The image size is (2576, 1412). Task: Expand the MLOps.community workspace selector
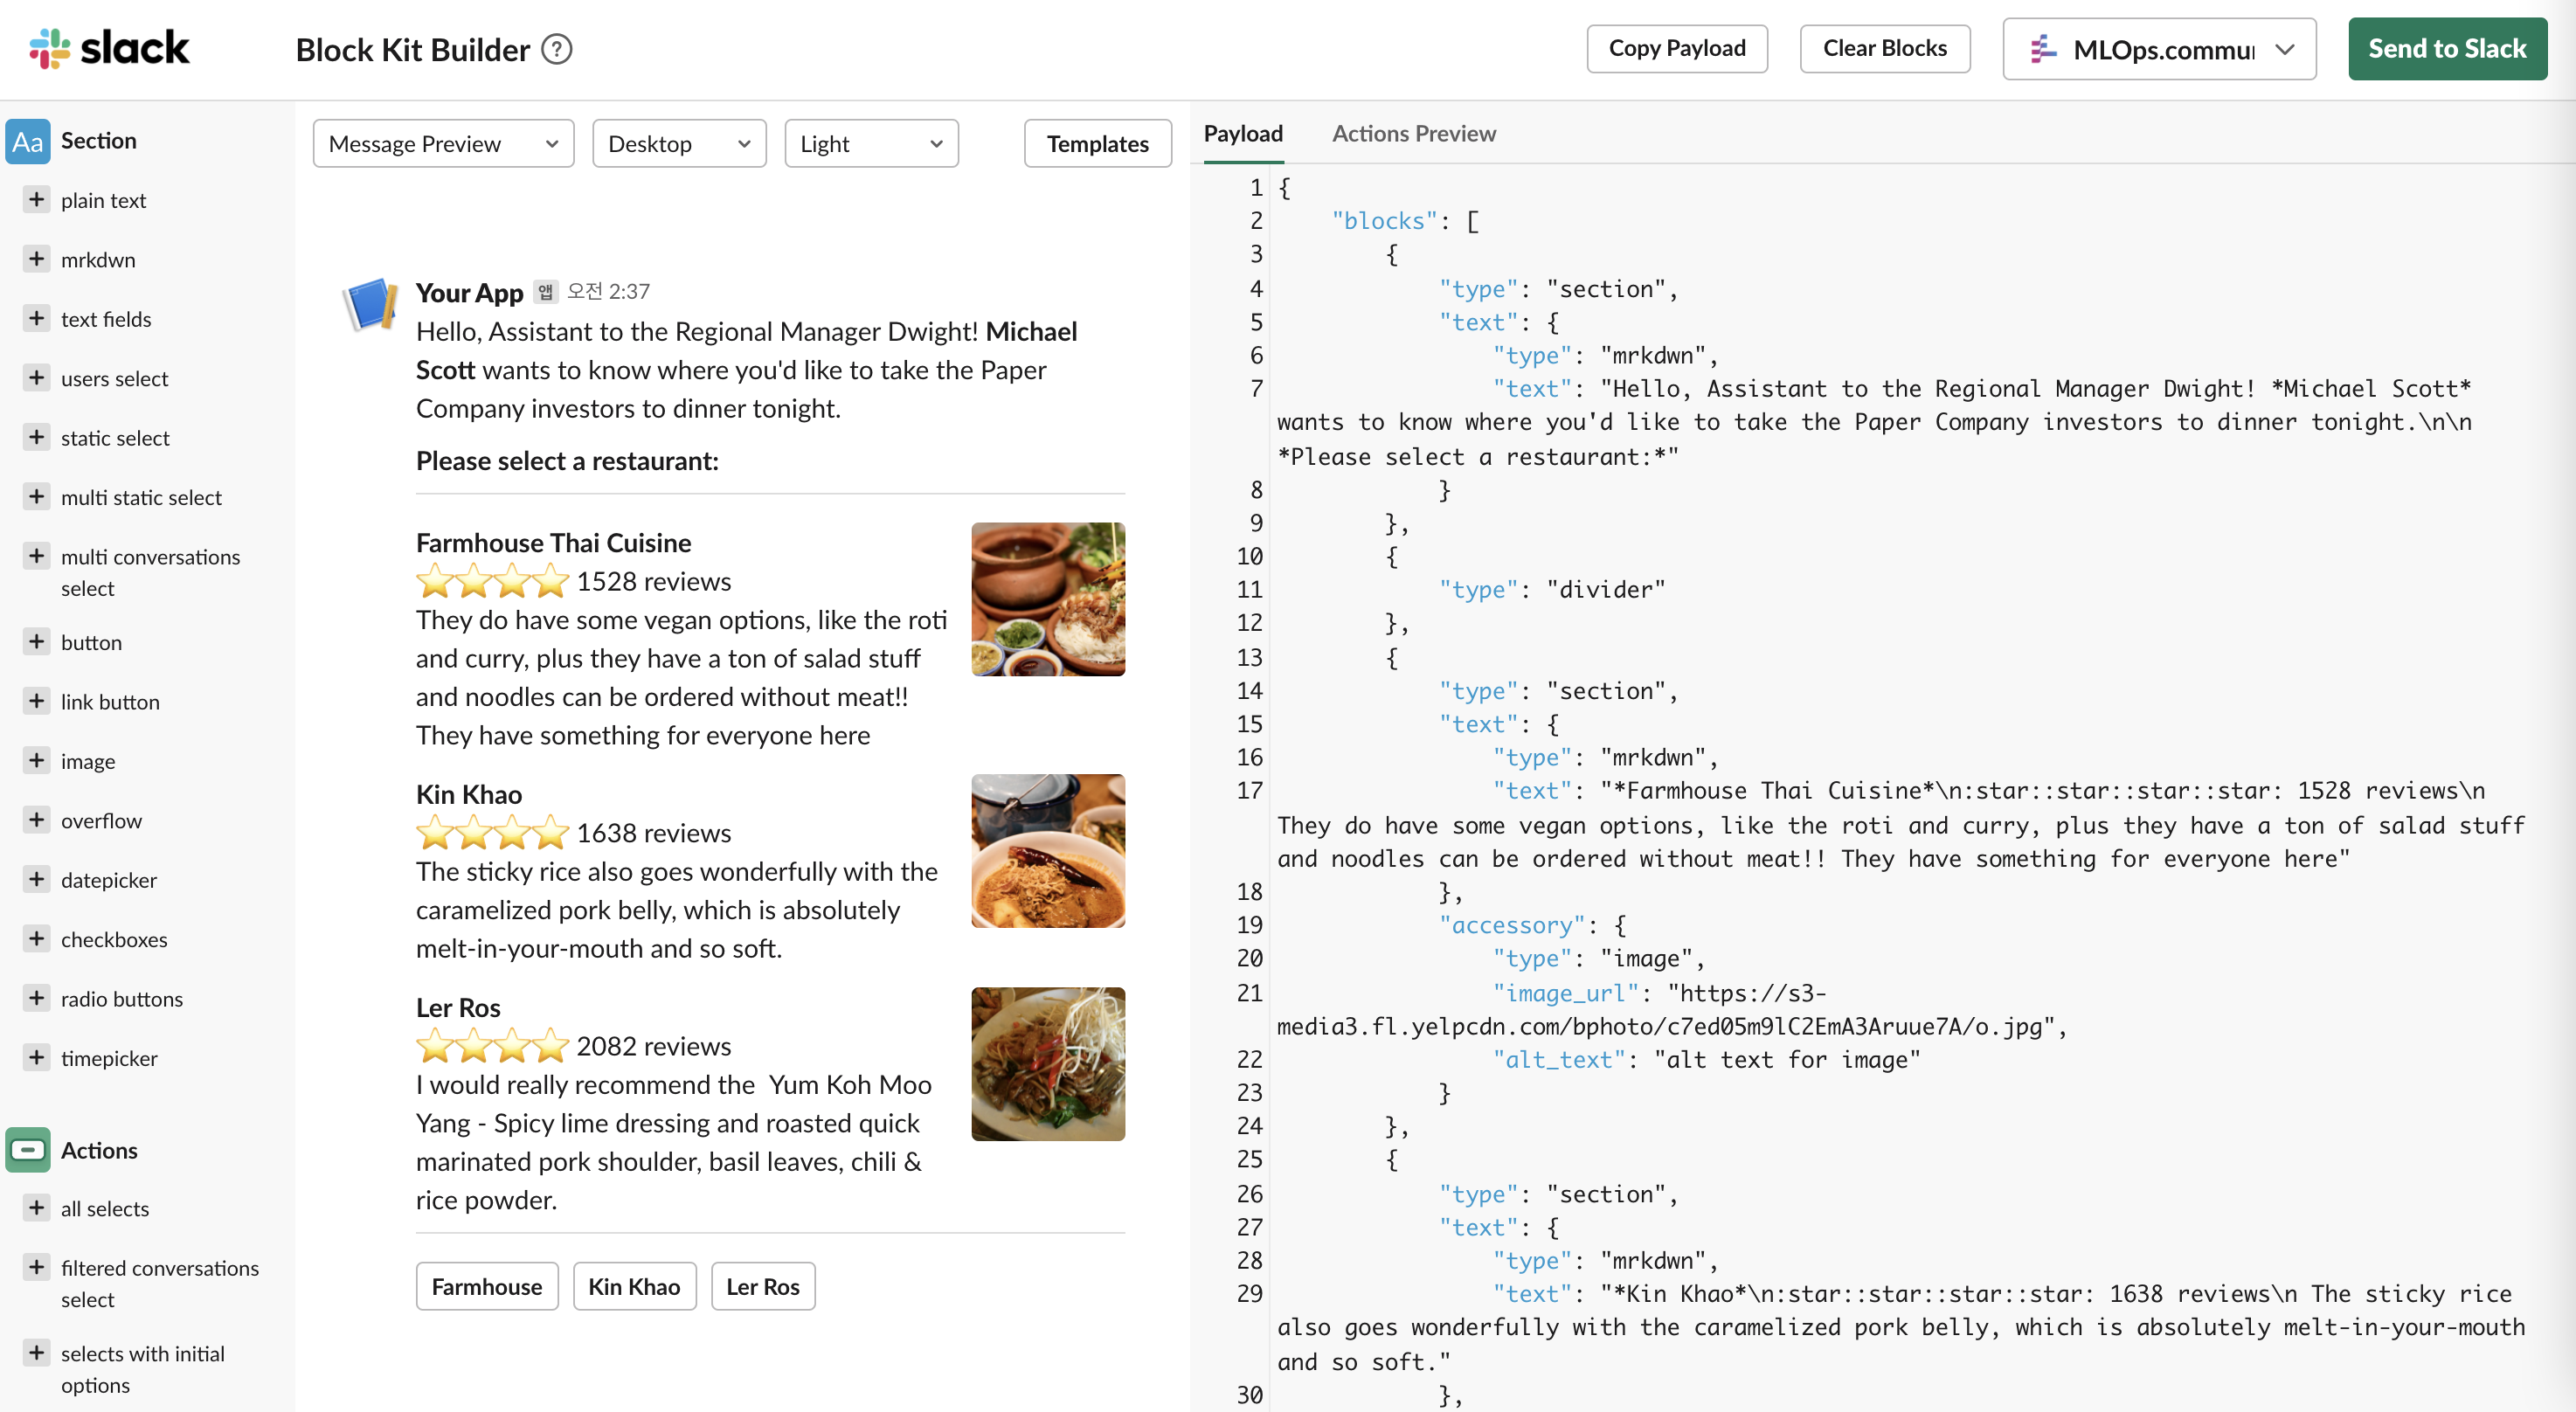(x=2159, y=49)
